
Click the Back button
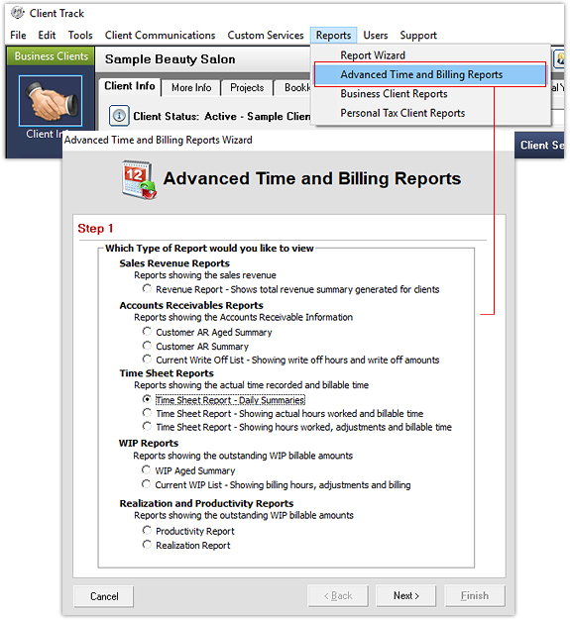coord(338,595)
